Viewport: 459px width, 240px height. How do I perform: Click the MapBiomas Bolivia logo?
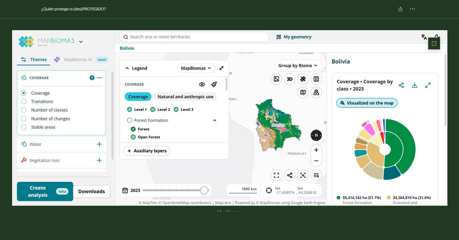pos(47,42)
